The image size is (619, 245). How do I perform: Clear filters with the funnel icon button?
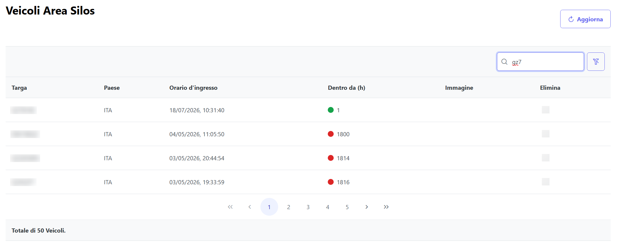coord(596,62)
